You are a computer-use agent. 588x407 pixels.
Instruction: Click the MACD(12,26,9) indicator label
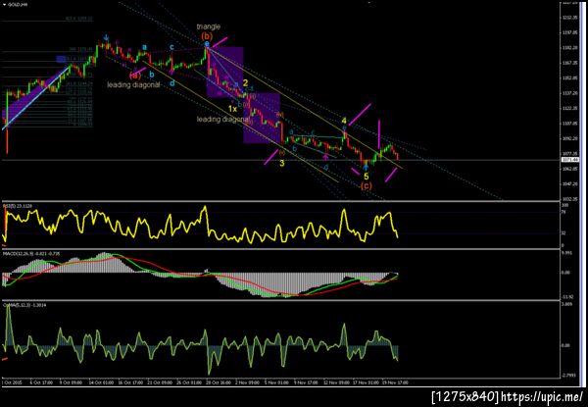pos(31,254)
